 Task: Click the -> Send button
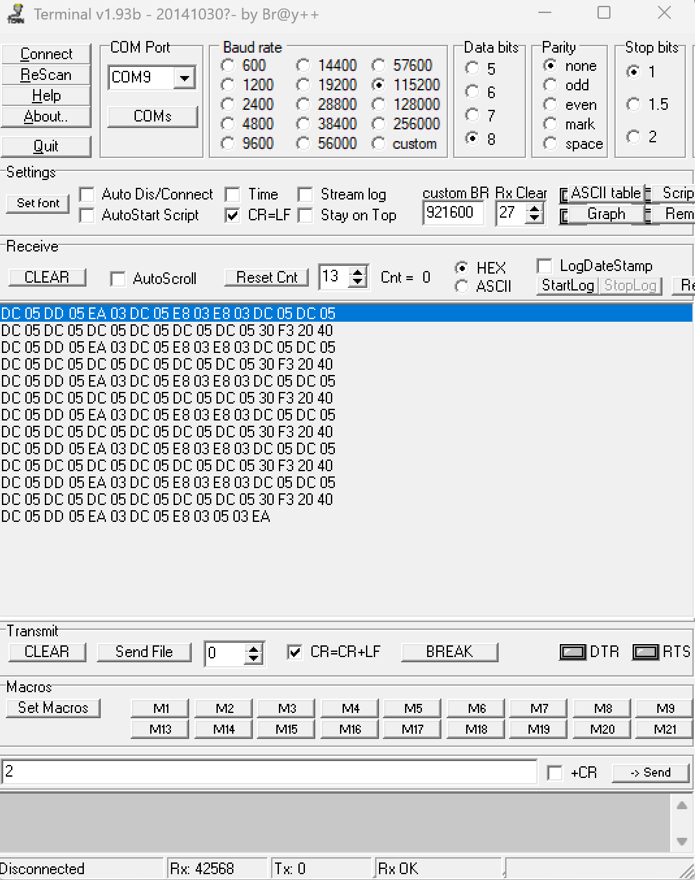[x=650, y=773]
